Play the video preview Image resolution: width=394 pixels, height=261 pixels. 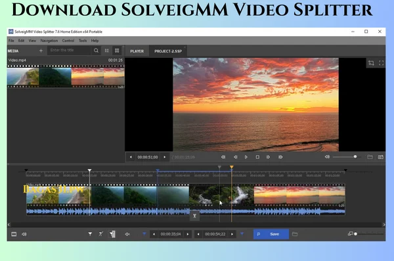246,157
